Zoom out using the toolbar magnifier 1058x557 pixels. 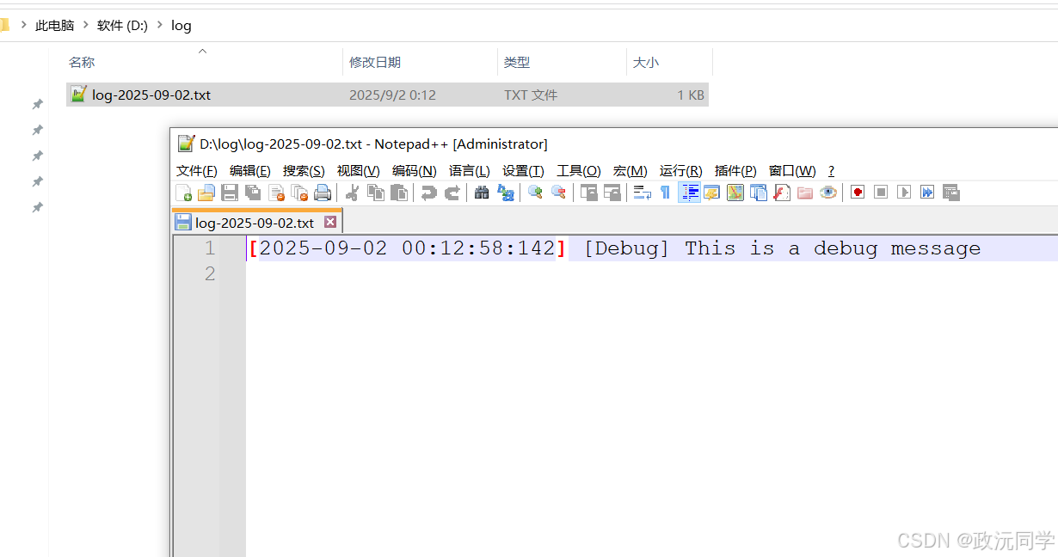(558, 193)
